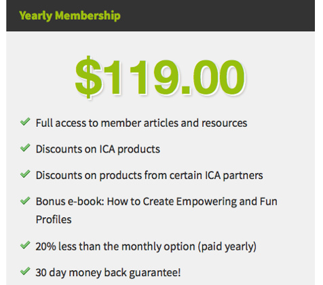The width and height of the screenshot is (323, 285).
Task: Select '20% less than the monthly option' text
Action: tap(115, 246)
